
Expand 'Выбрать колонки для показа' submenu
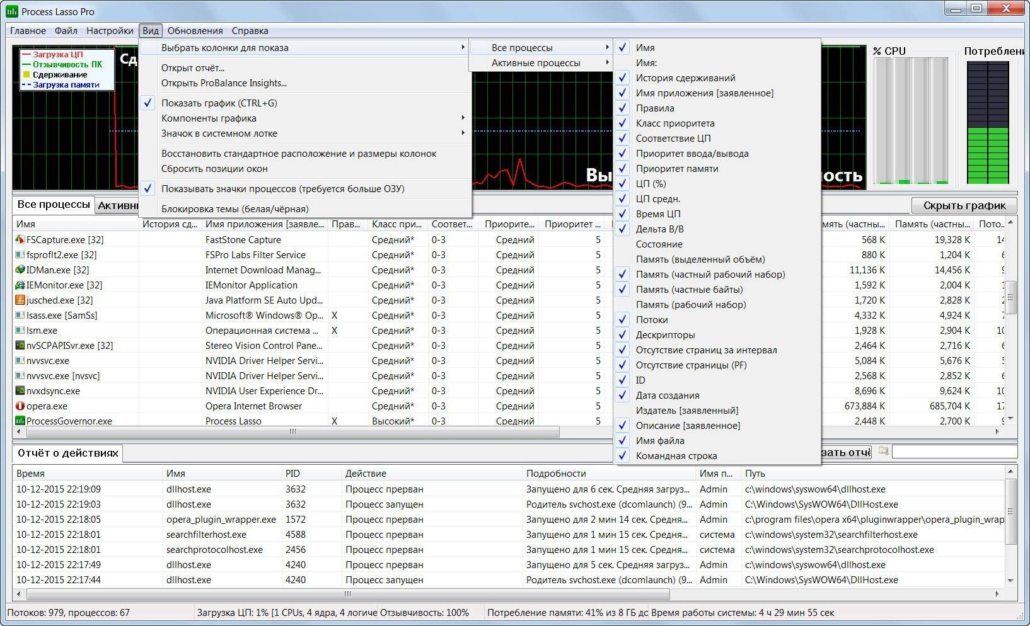tap(305, 47)
